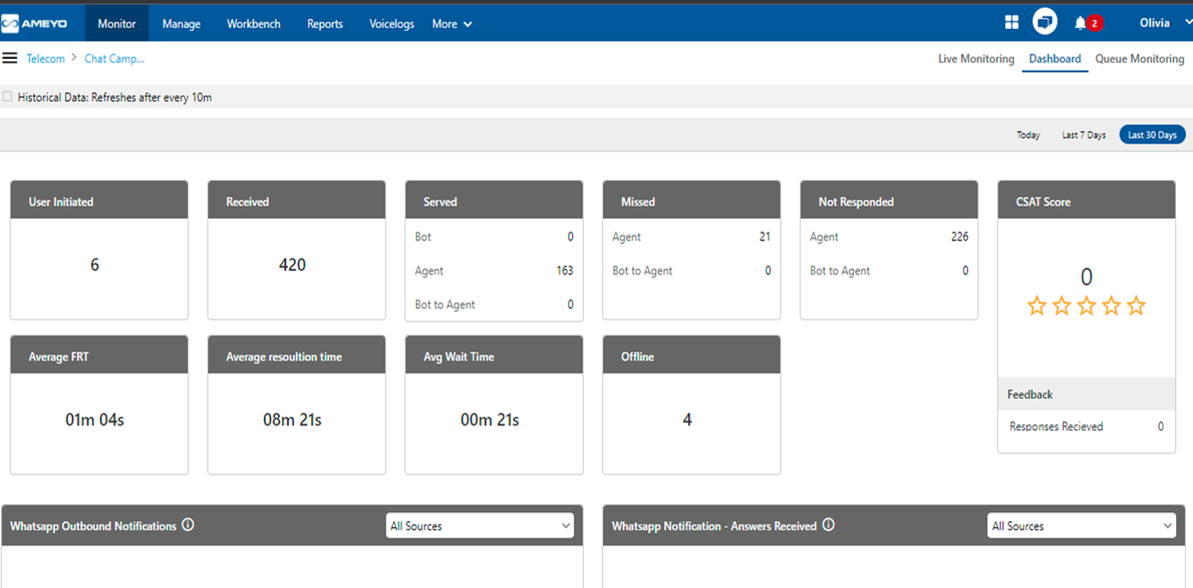Open the Olivia user dropdown
The height and width of the screenshot is (588, 1193).
click(x=1166, y=23)
